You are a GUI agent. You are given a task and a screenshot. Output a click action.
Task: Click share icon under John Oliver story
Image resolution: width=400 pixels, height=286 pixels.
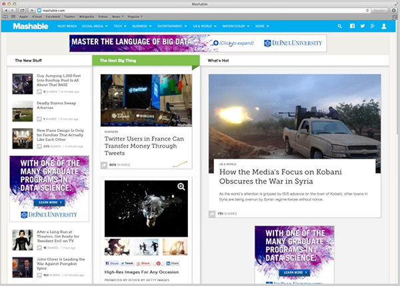click(x=39, y=275)
